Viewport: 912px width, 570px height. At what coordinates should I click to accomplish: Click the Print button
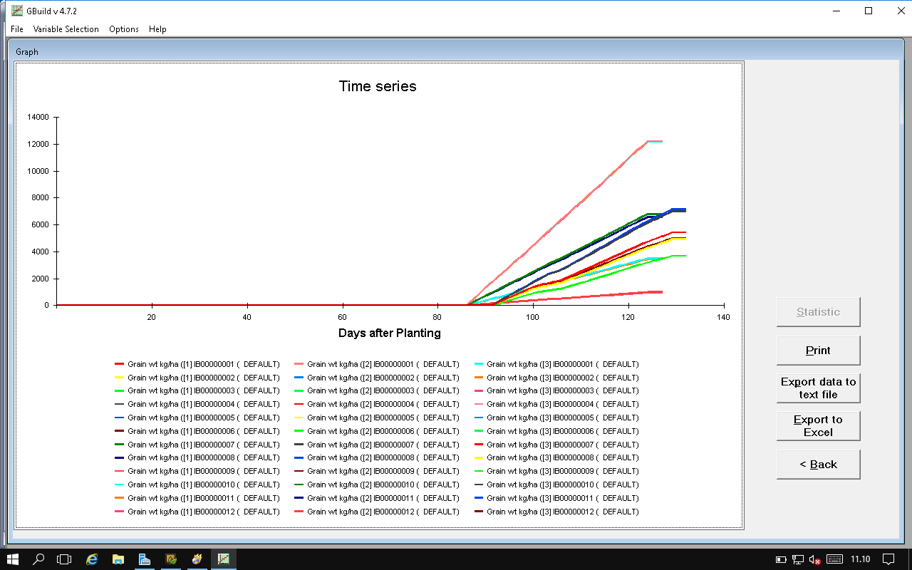click(818, 351)
